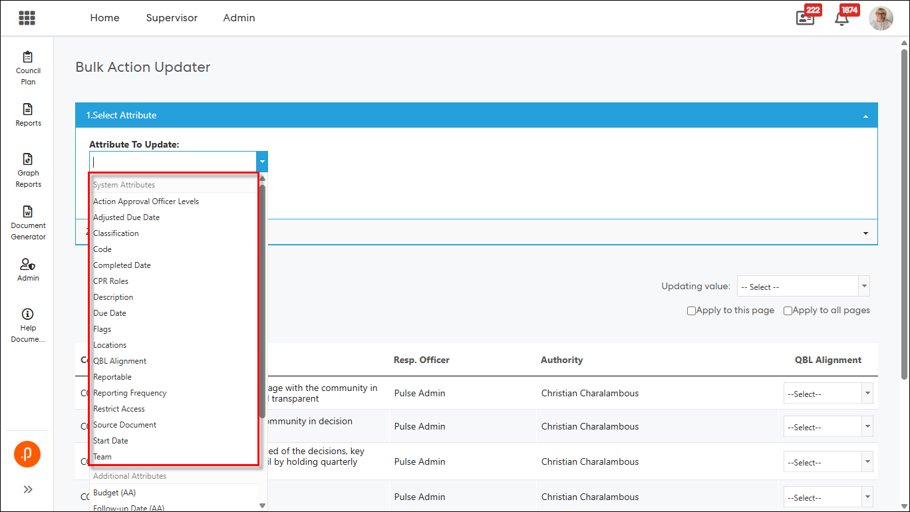
Task: Click the dropdown list scrollbar
Action: pos(262,299)
